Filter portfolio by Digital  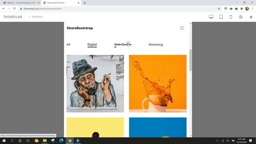click(92, 44)
